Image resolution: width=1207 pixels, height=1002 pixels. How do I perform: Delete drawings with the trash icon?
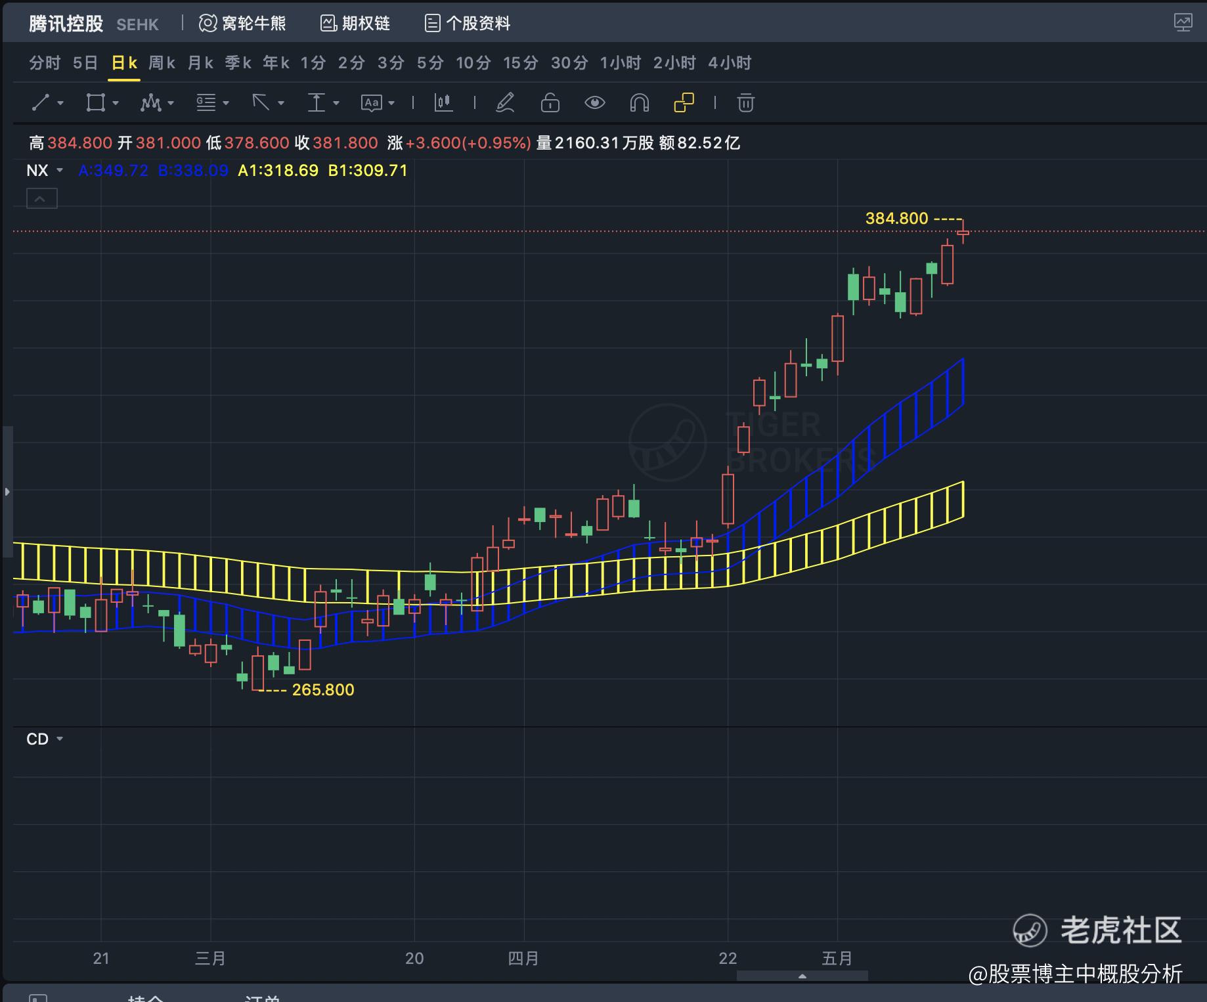[745, 102]
